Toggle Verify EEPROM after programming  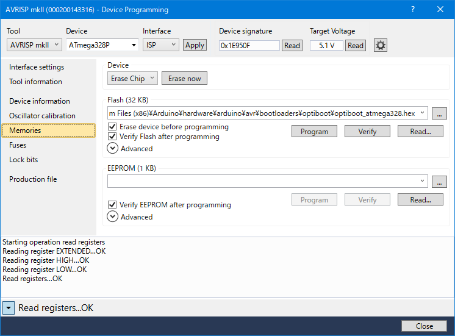pyautogui.click(x=112, y=205)
